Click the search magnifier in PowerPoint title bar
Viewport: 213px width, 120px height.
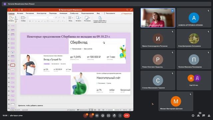(x=127, y=10)
